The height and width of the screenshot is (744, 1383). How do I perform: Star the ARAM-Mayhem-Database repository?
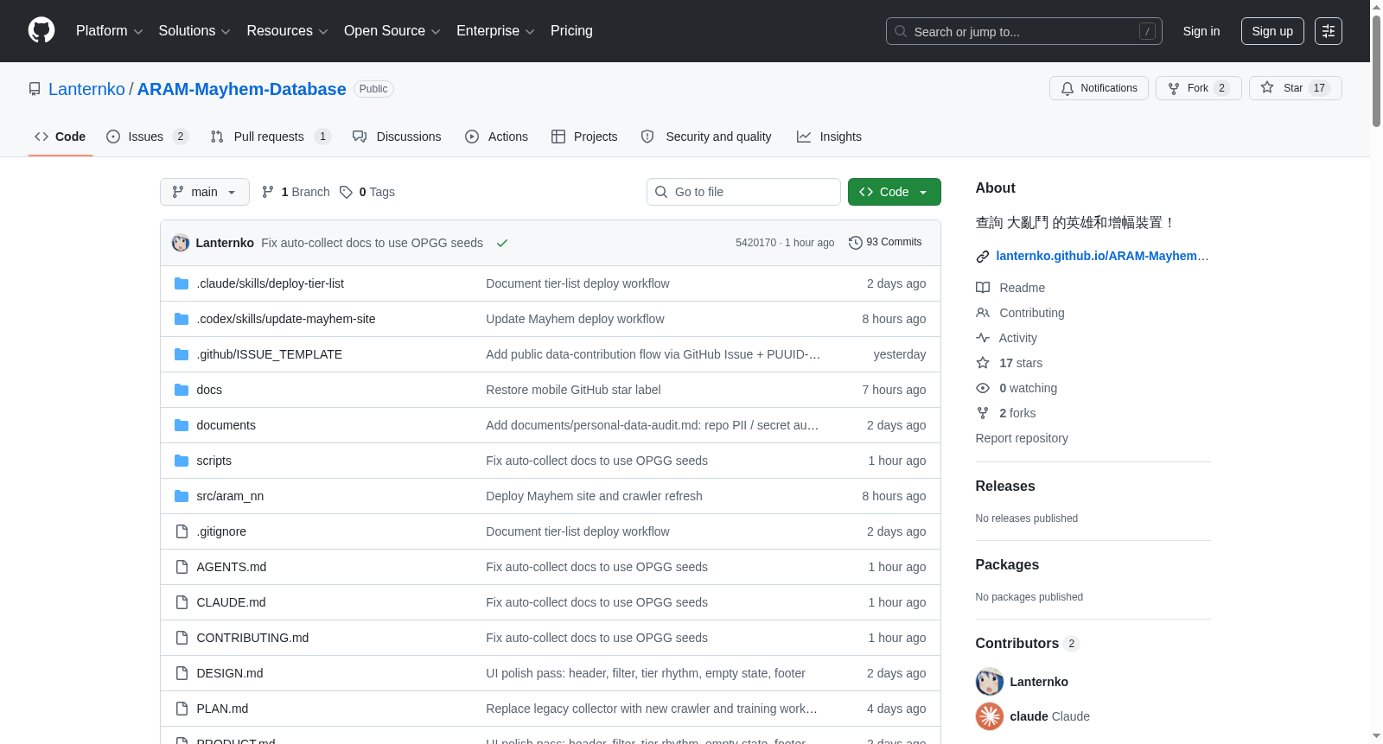1295,88
